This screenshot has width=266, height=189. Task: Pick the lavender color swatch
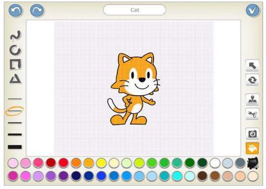tap(38, 176)
